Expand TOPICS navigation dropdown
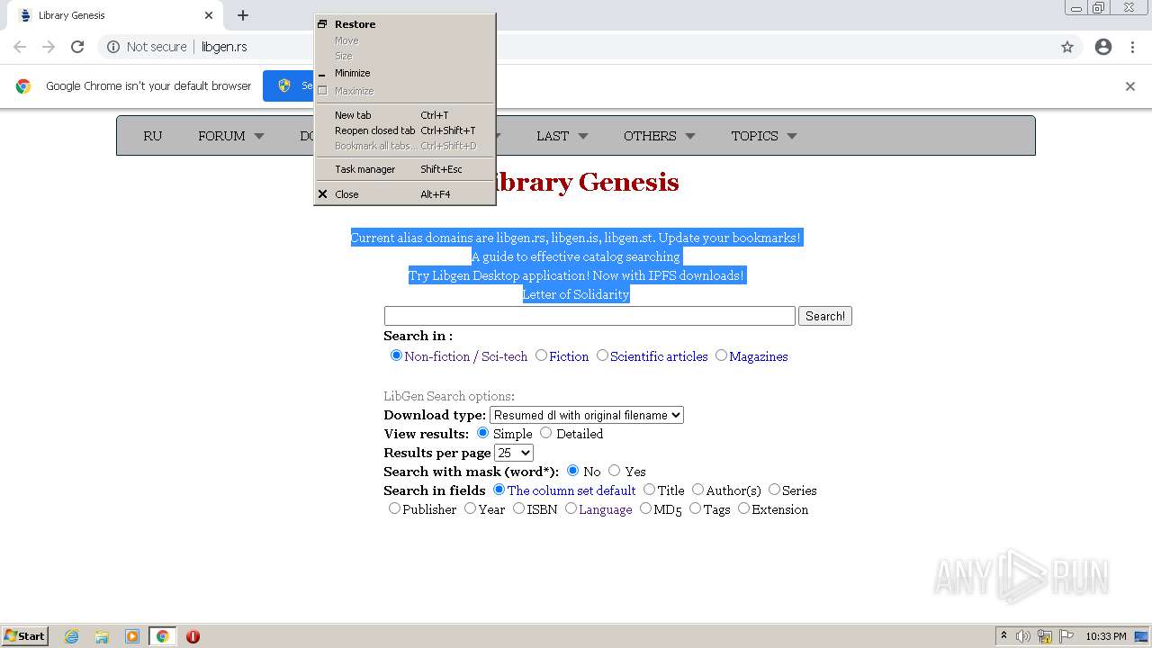 click(x=764, y=136)
